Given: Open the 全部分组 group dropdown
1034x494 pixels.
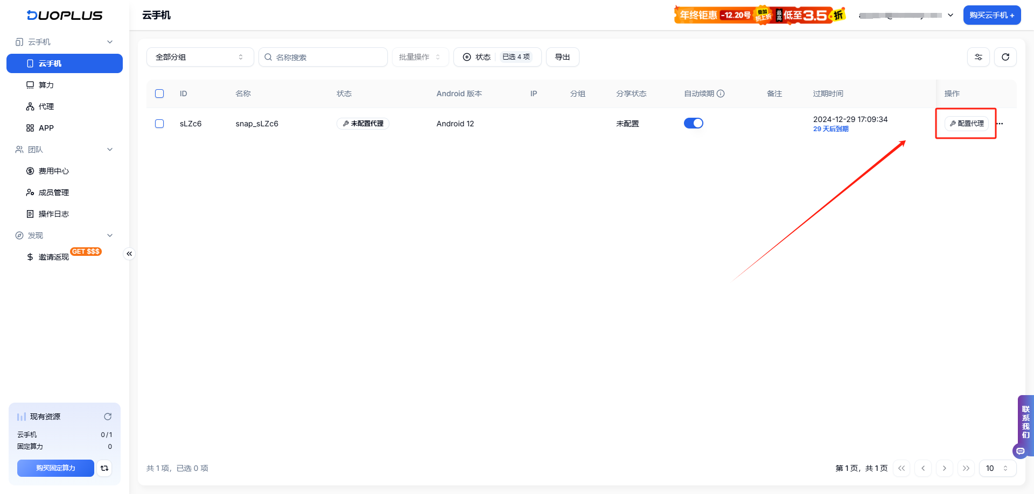Looking at the screenshot, I should (x=200, y=56).
